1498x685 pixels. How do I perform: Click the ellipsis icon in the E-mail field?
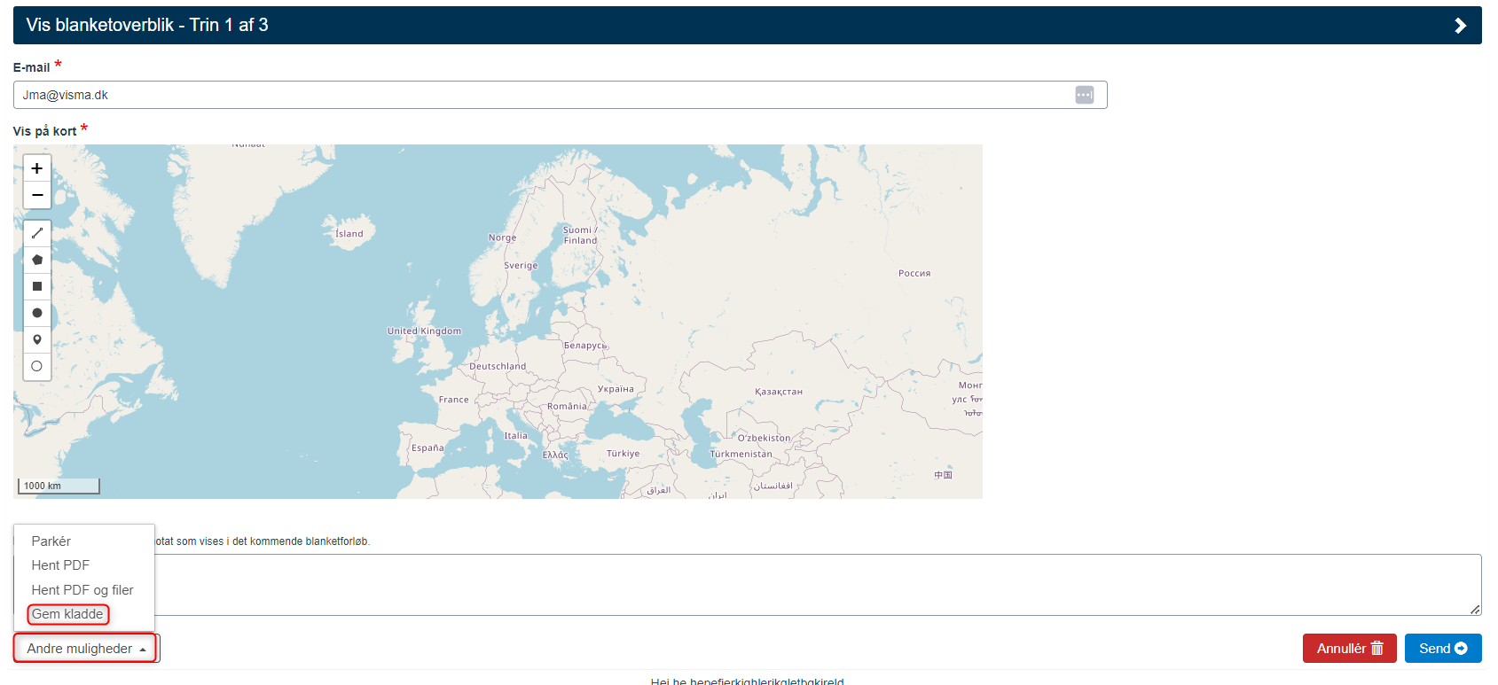pyautogui.click(x=1084, y=95)
